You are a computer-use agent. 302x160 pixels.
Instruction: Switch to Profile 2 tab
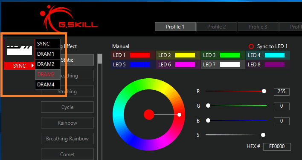tap(217, 27)
